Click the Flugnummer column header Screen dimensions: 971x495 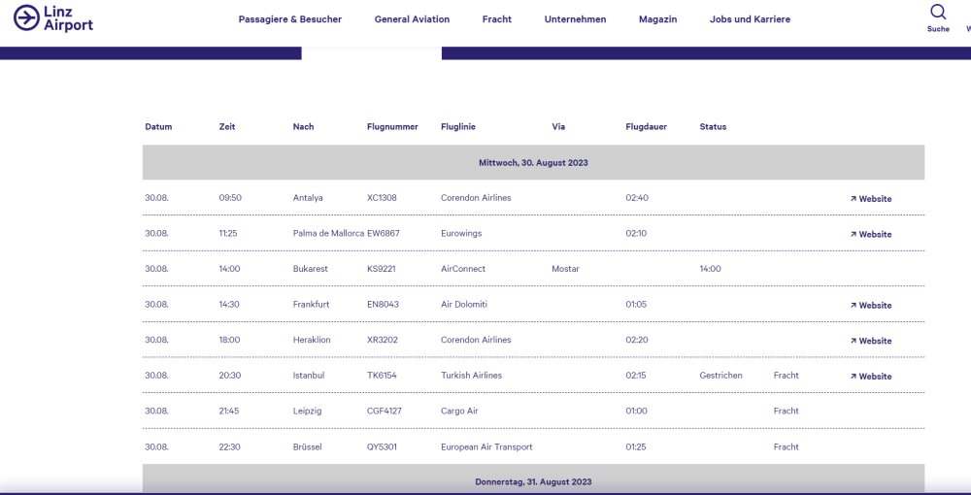click(x=392, y=127)
